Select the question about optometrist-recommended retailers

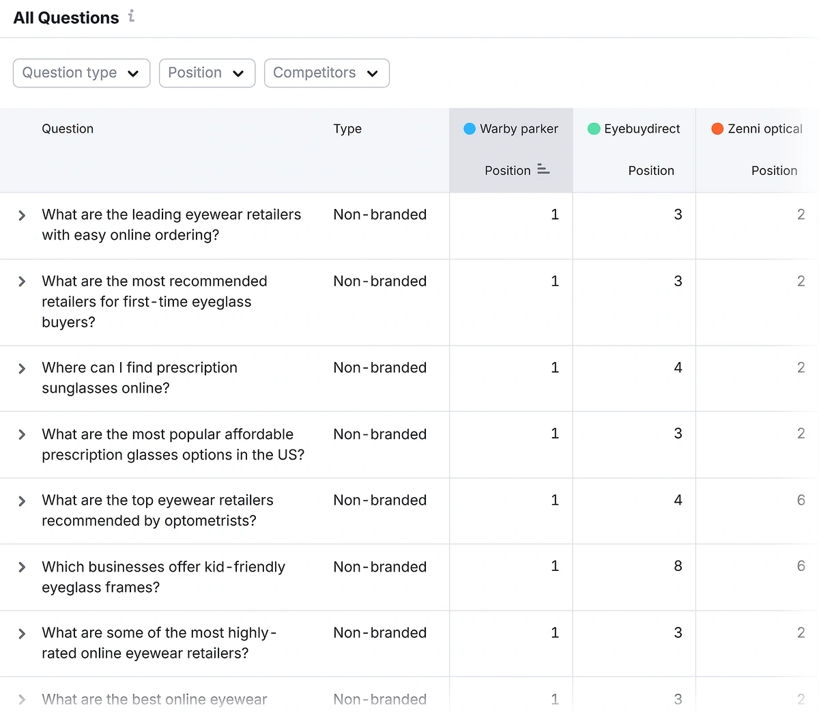[x=158, y=510]
